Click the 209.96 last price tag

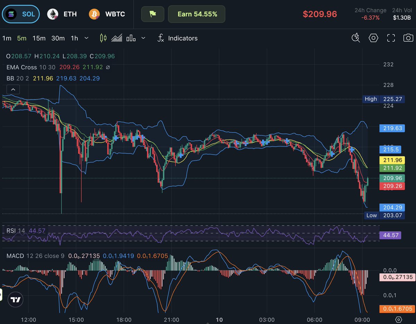[x=392, y=178]
